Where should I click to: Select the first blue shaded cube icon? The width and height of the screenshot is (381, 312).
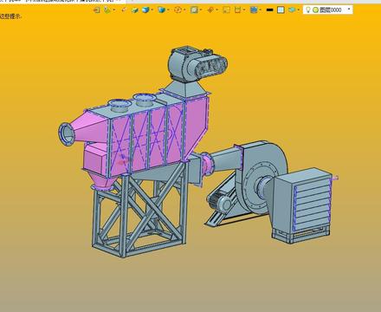145,10
